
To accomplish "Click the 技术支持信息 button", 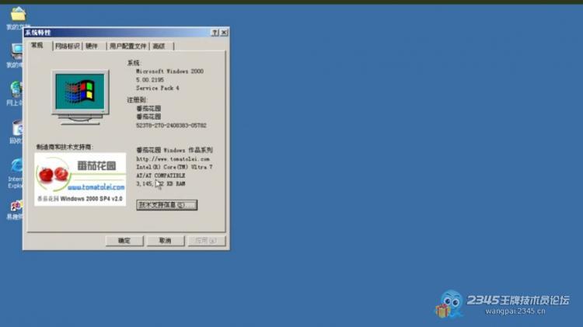I will 166,205.
